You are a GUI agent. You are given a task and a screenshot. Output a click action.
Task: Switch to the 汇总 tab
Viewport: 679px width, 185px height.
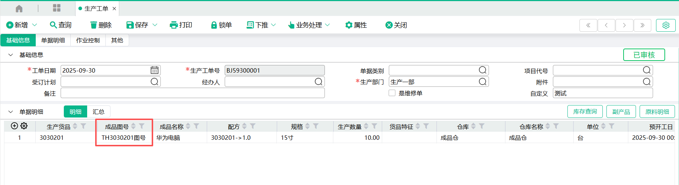pyautogui.click(x=98, y=112)
